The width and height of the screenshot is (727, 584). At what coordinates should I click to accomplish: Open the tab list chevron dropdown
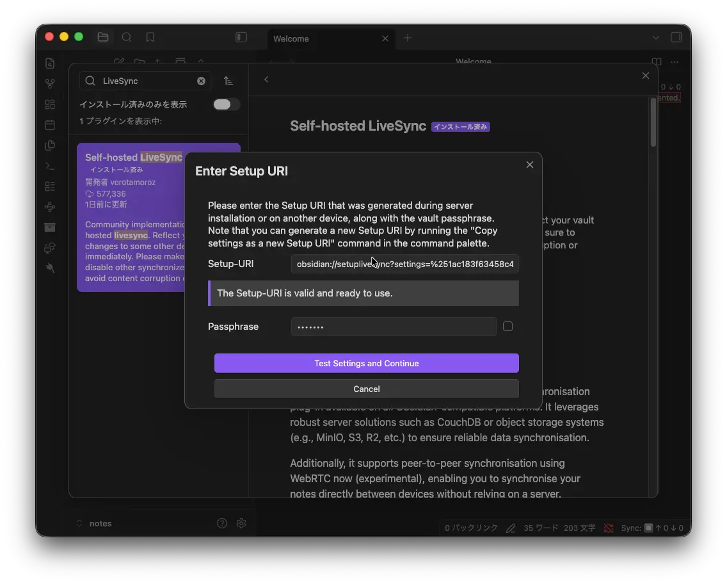(x=655, y=38)
